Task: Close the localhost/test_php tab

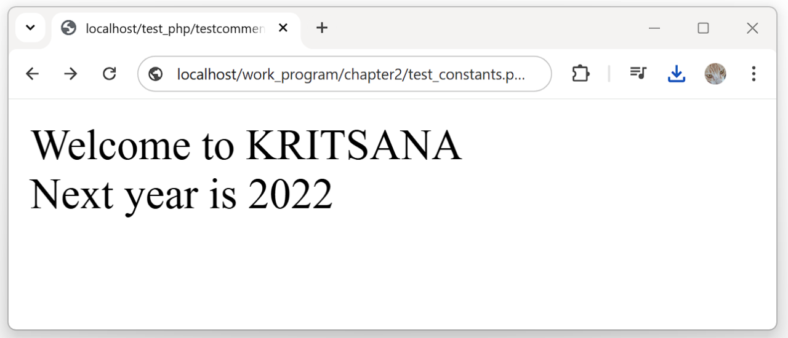Action: 283,28
